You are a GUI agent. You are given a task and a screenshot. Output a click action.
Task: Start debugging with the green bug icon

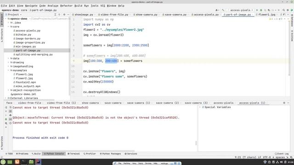point(261,10)
